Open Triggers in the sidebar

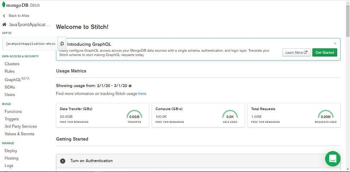tap(12, 119)
